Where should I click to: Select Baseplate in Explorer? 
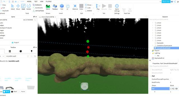[x=160, y=43]
